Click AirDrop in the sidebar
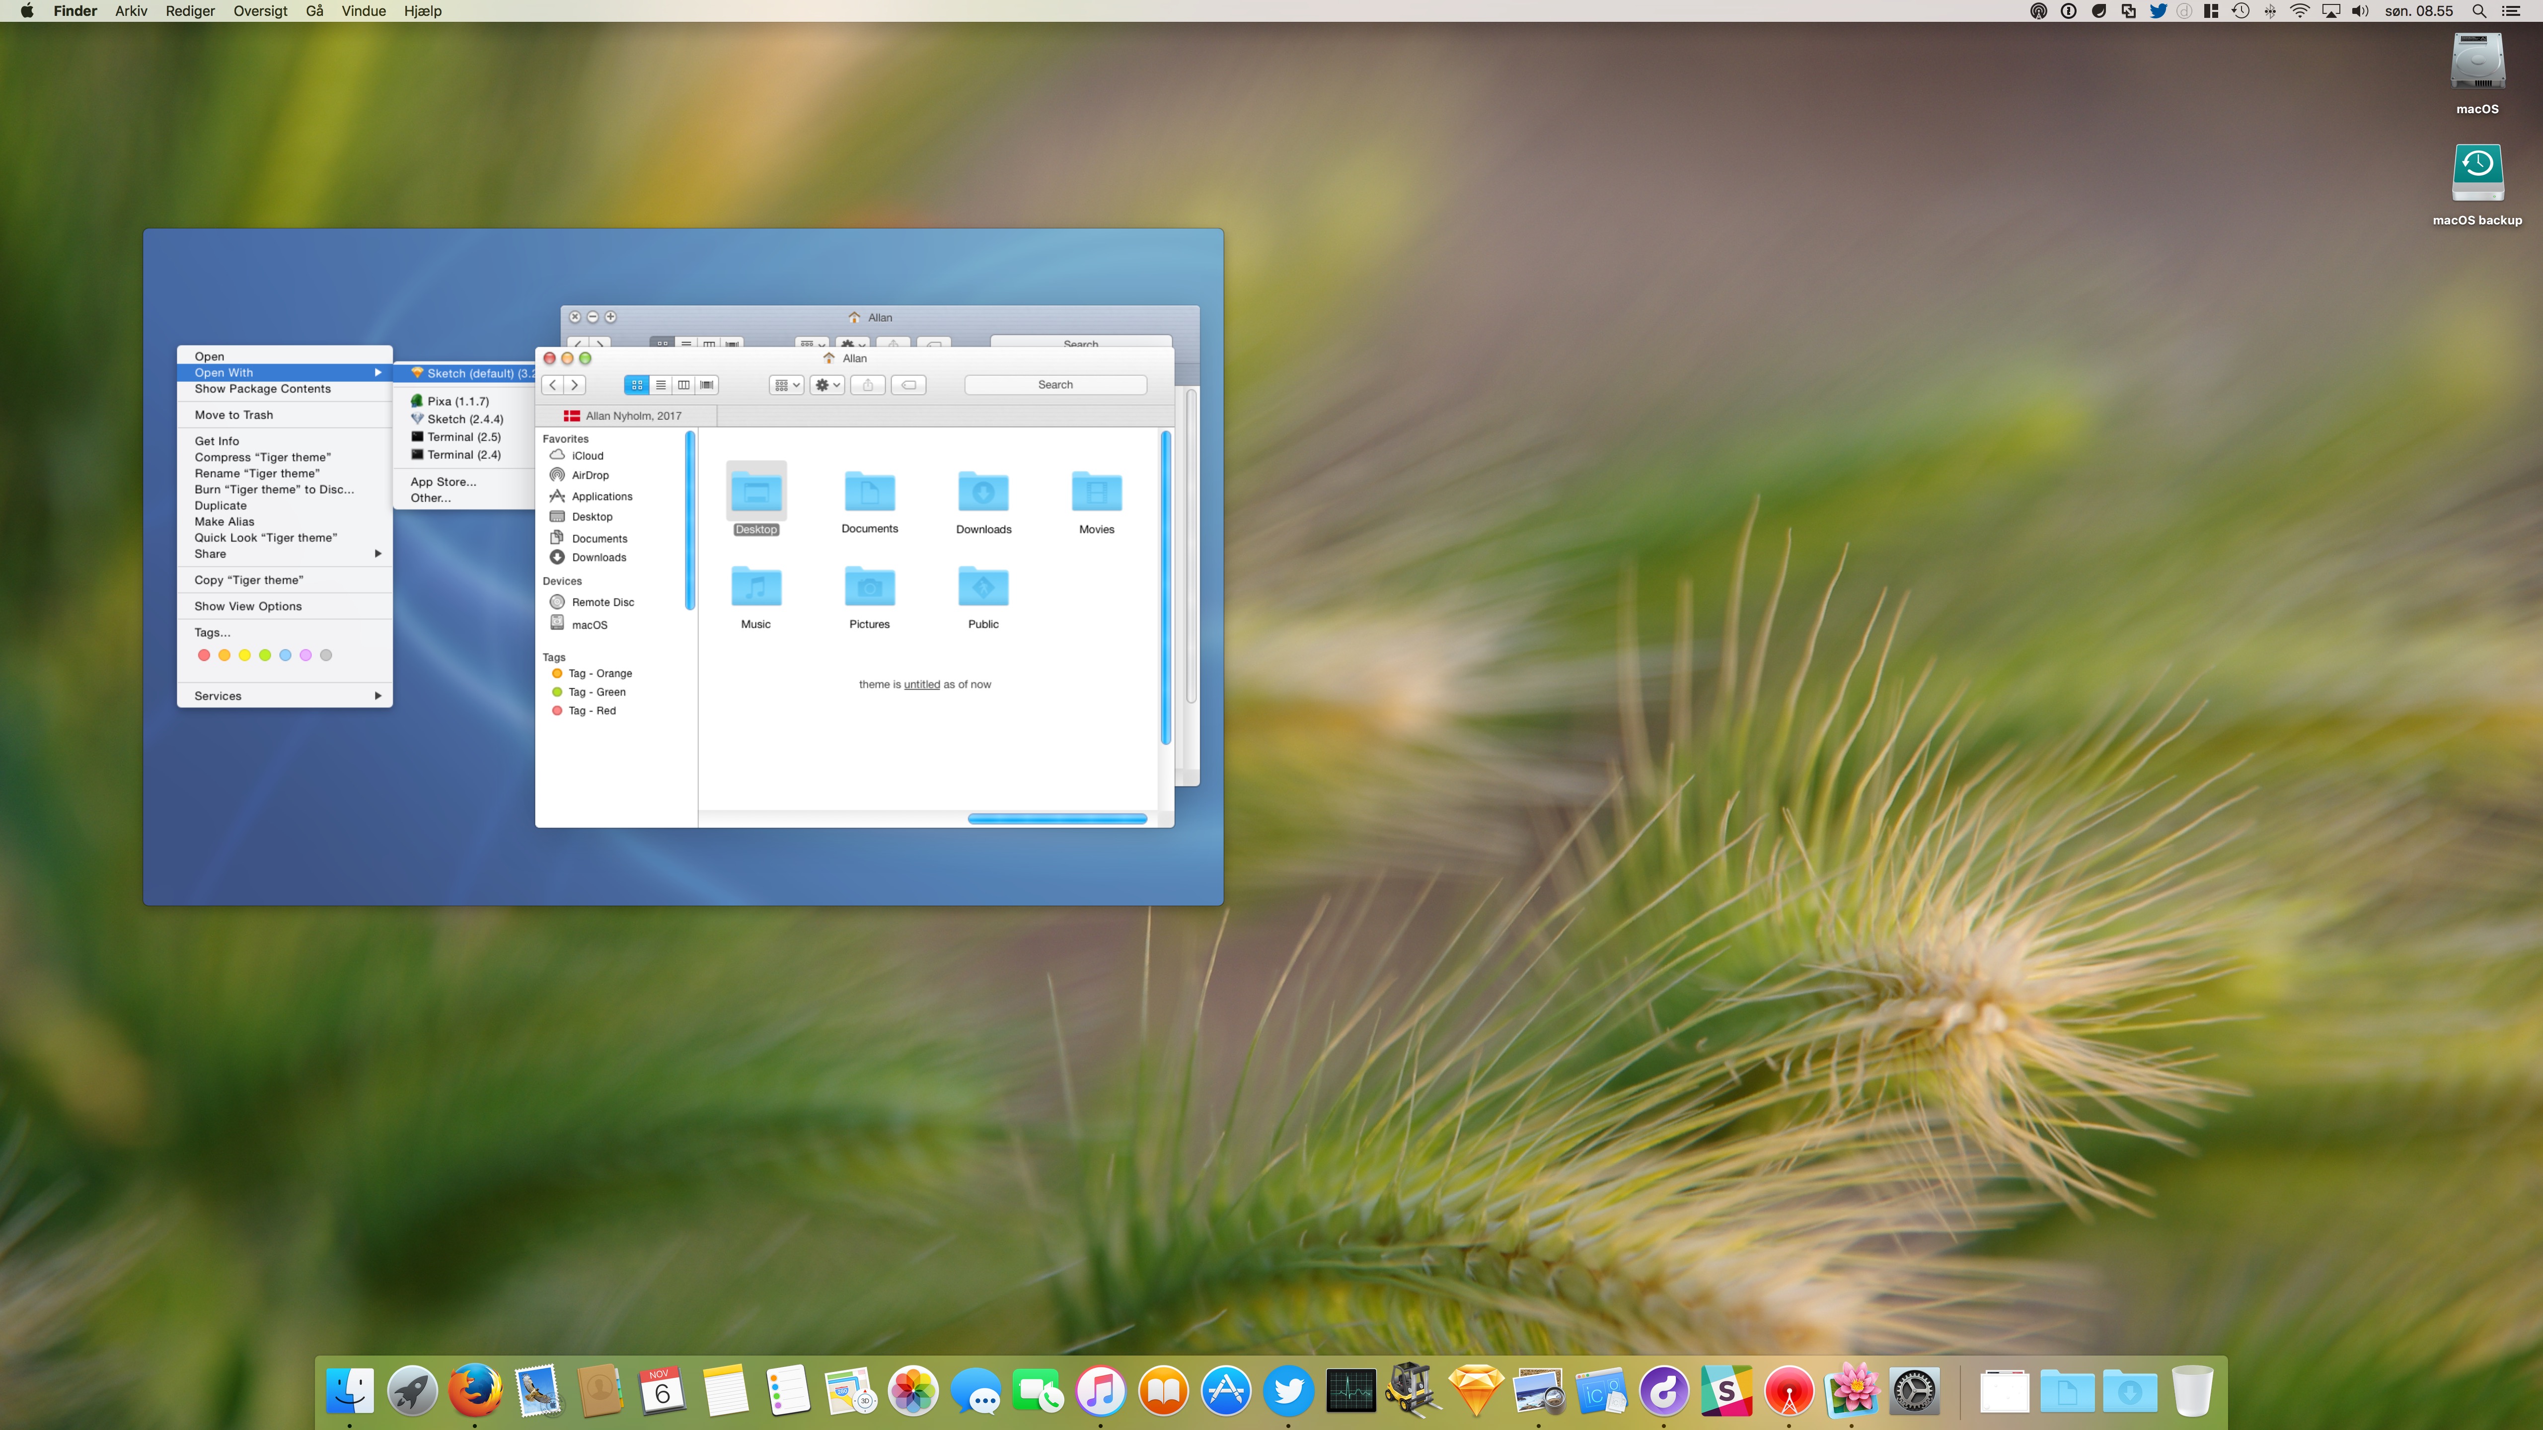The height and width of the screenshot is (1430, 2543). pyautogui.click(x=590, y=475)
